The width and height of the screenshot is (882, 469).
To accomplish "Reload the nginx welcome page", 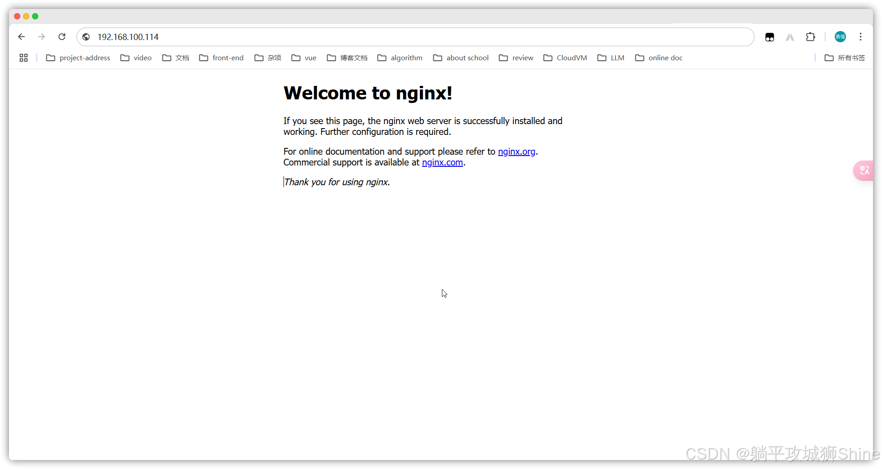I will point(62,37).
